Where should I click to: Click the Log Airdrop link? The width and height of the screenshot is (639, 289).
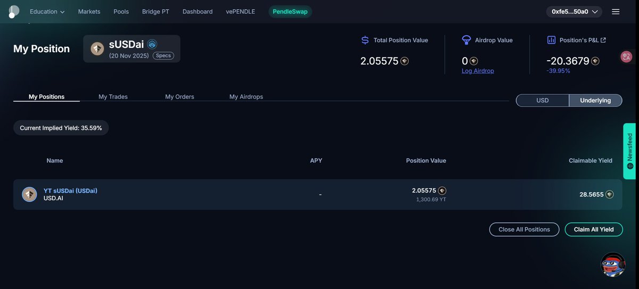[x=478, y=71]
